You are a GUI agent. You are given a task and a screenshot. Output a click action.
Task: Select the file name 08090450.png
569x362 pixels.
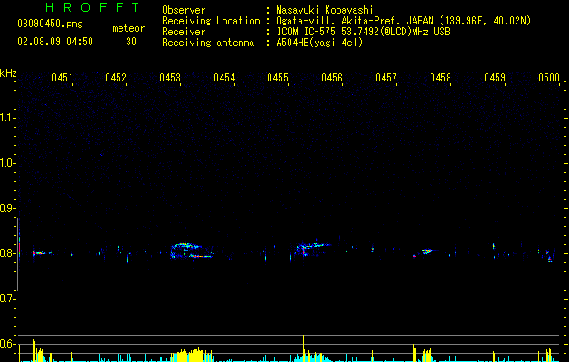(50, 24)
